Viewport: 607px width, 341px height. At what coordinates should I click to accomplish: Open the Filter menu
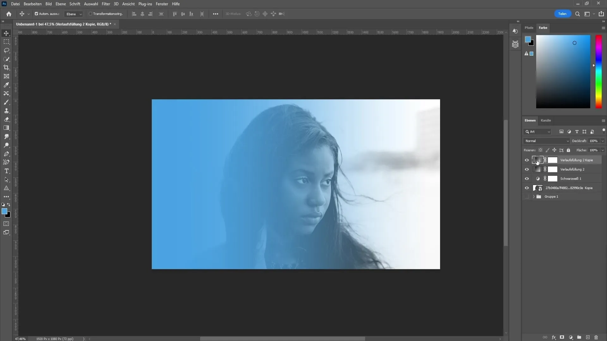(x=105, y=4)
